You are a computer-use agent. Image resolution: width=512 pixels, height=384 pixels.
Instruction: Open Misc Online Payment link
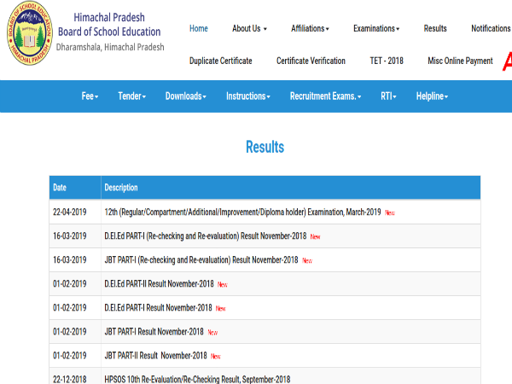tap(460, 61)
